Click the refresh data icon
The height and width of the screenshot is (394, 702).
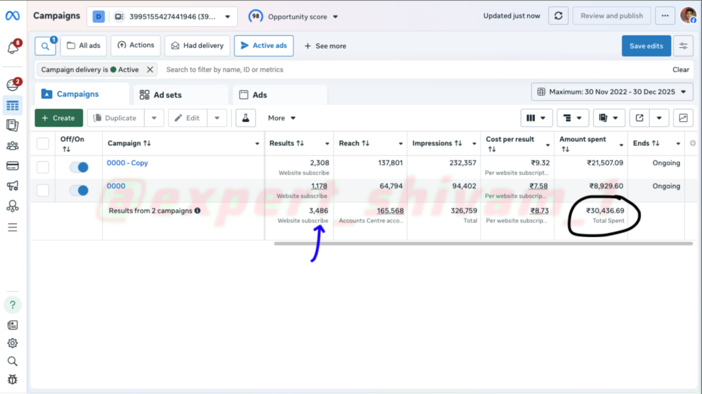pyautogui.click(x=559, y=16)
